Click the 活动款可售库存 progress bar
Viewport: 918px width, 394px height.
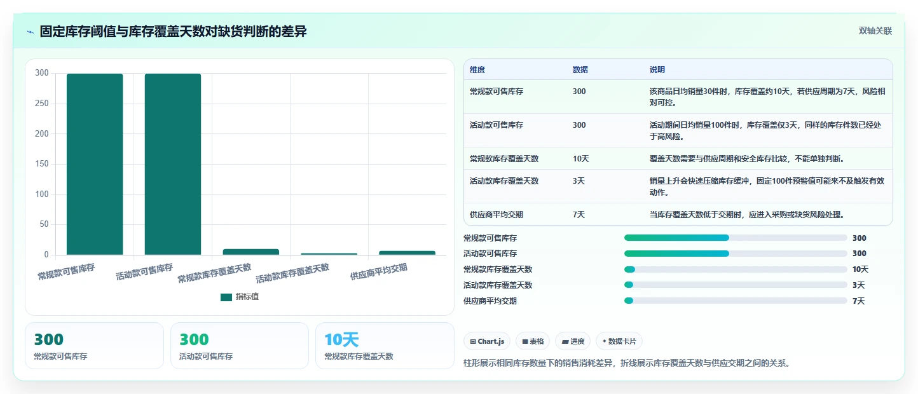[x=736, y=253]
